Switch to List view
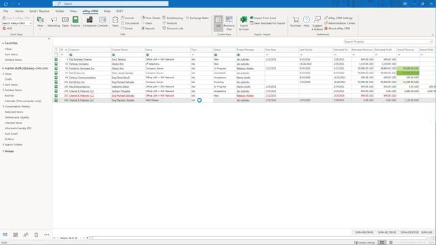 click(x=219, y=22)
